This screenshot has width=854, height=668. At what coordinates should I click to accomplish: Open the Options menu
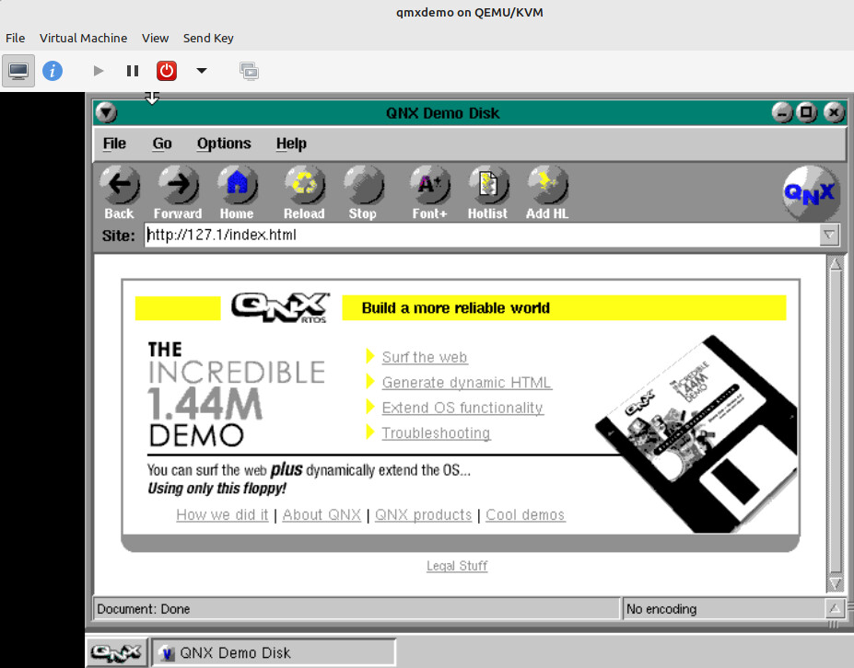[224, 144]
